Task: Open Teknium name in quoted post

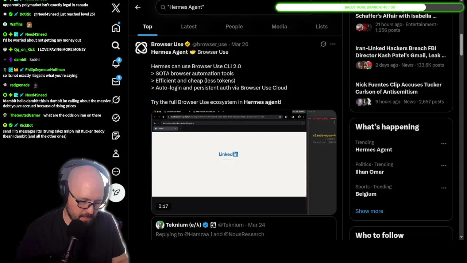Action: 183,225
